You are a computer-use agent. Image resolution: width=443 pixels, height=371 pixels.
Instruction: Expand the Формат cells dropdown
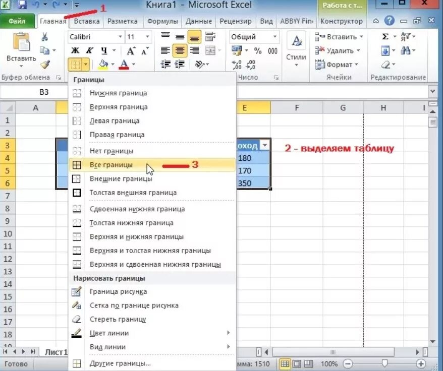coord(356,65)
